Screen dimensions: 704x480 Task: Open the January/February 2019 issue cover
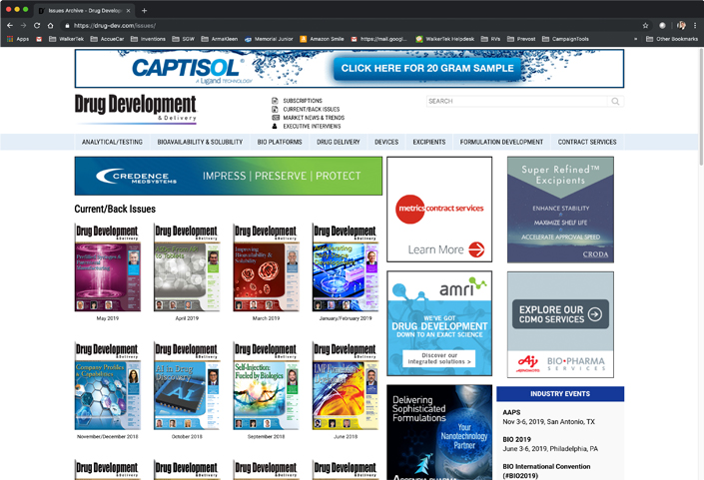(346, 267)
